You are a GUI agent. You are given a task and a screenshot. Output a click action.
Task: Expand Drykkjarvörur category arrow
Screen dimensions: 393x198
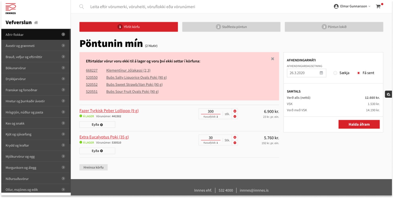click(63, 79)
